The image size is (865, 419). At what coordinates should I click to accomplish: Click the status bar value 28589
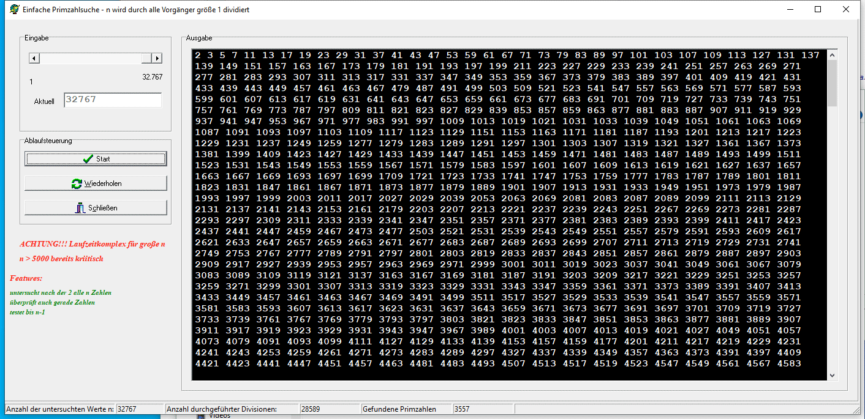330,409
